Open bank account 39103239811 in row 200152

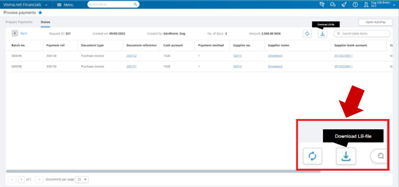point(343,56)
